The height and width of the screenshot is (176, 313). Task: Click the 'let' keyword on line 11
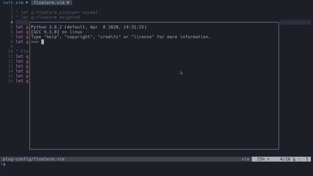[x=20, y=57]
